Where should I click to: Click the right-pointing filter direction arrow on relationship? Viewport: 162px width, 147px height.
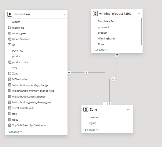pos(113,79)
